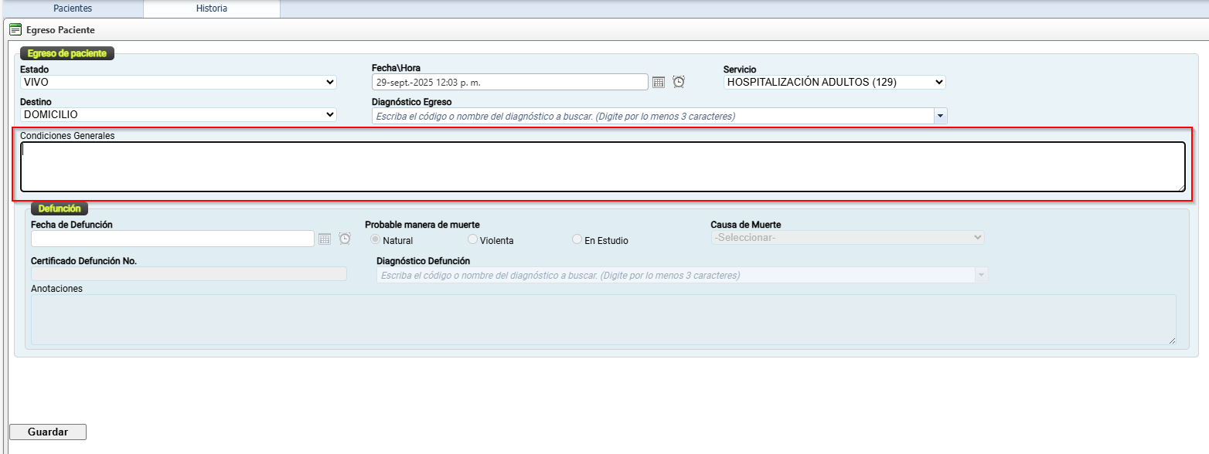Click clock icon beside Fecha\Hora field

click(679, 82)
